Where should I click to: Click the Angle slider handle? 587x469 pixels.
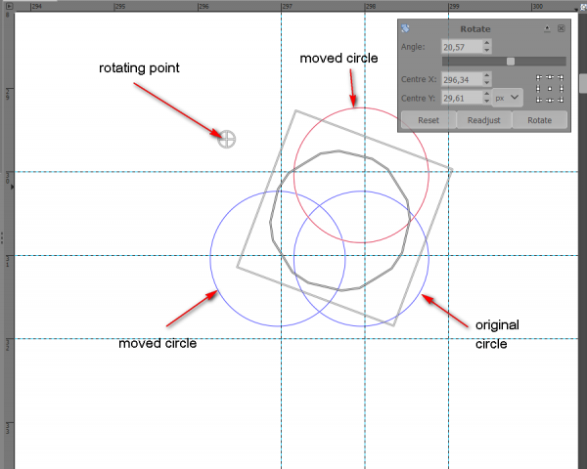[511, 62]
